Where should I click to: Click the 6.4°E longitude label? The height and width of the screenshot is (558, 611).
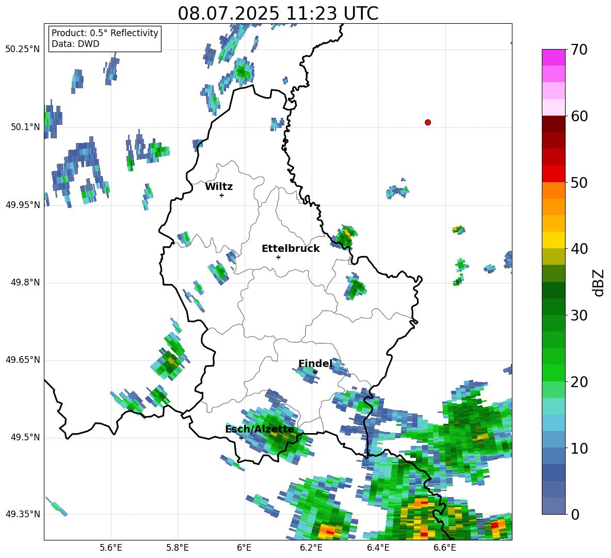[x=378, y=548]
